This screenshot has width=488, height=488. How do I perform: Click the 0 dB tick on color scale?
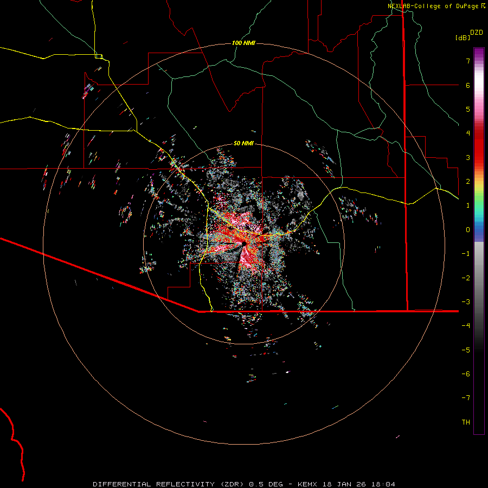coord(468,230)
